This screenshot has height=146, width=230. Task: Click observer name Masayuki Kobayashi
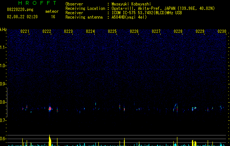(131, 4)
